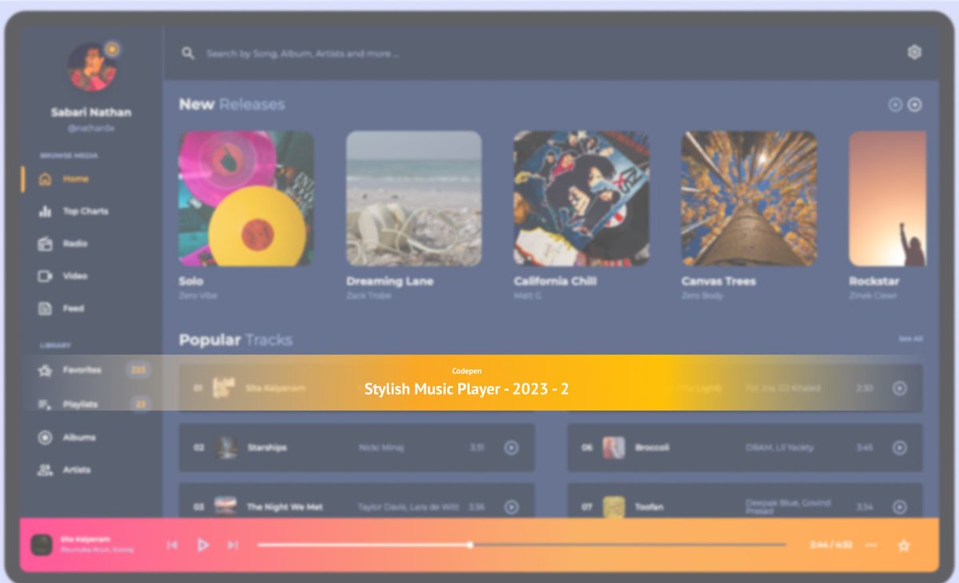959x583 pixels.
Task: Show next New Releases with right arrow
Action: (x=915, y=105)
